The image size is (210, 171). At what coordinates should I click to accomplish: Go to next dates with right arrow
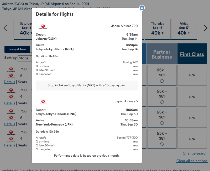[205, 28]
